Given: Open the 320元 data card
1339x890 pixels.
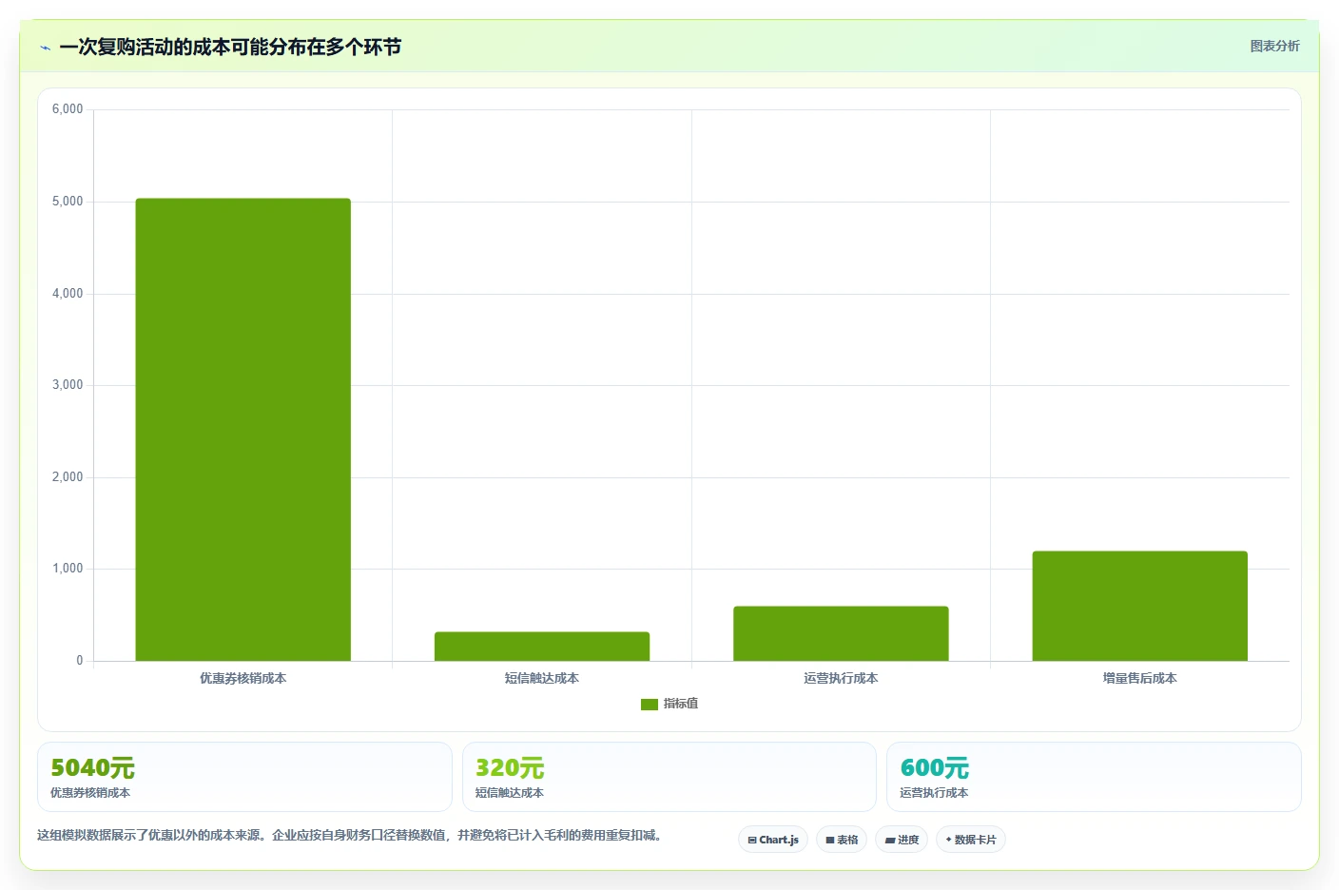Looking at the screenshot, I should pos(669,777).
